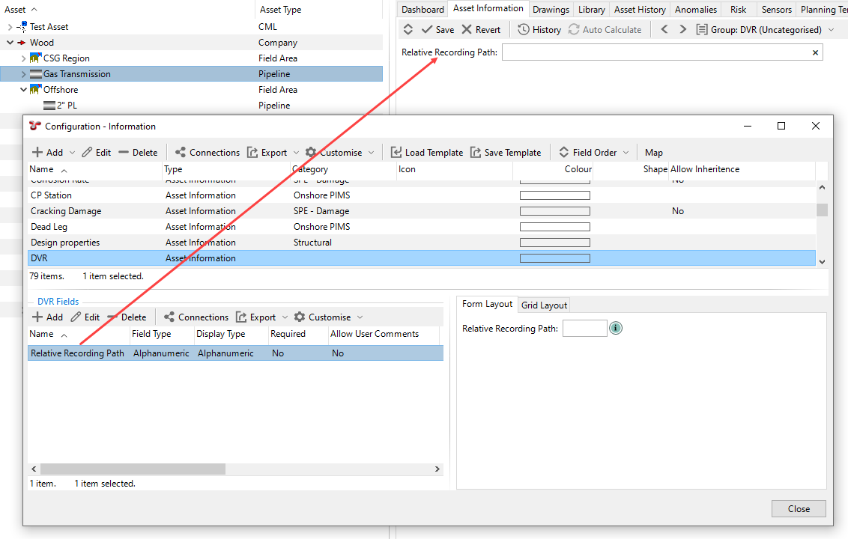The width and height of the screenshot is (848, 539).
Task: Expand the Gas Transmission pipeline node
Action: [23, 73]
